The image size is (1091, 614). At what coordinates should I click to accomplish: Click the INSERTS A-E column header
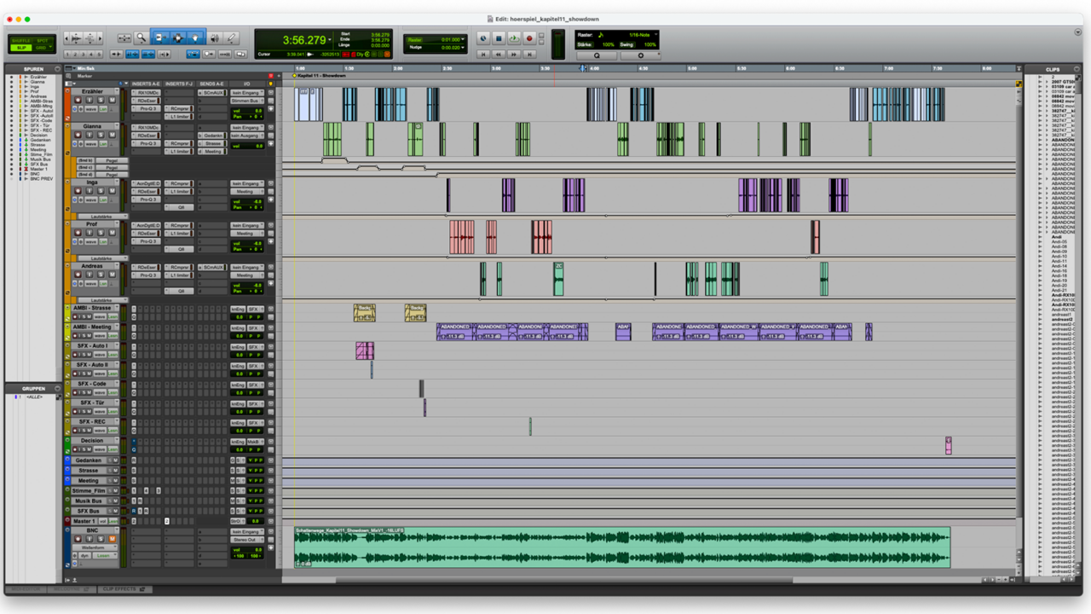click(x=146, y=84)
